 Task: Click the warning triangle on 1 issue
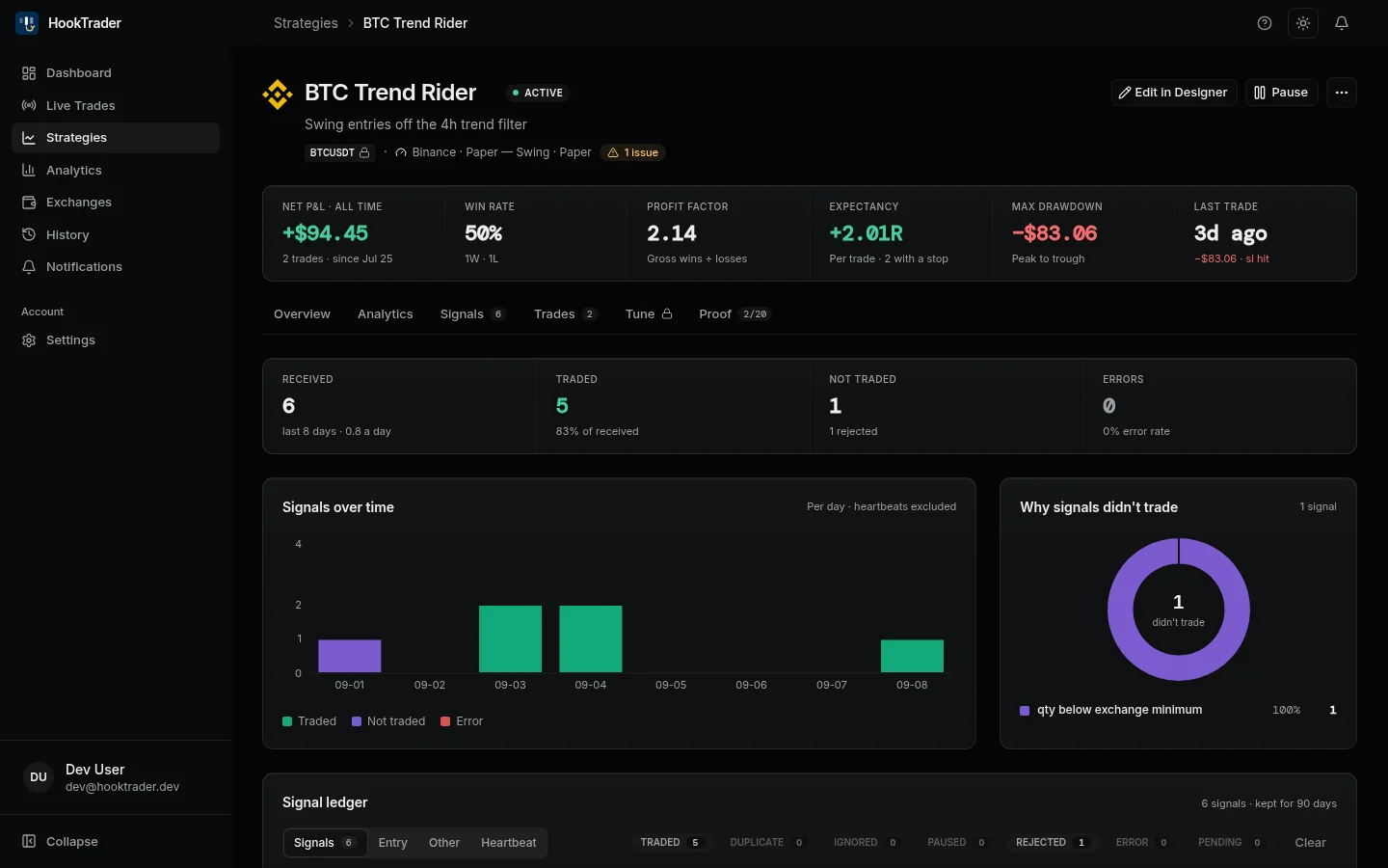coord(613,152)
